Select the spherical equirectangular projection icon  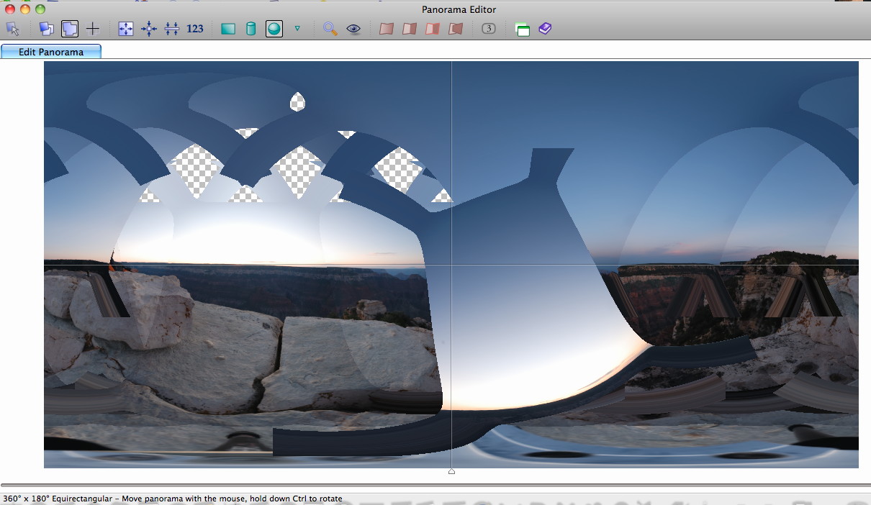click(274, 29)
